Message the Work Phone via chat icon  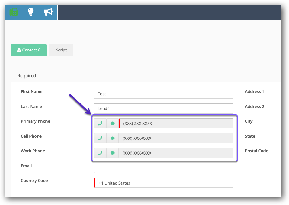(x=112, y=153)
